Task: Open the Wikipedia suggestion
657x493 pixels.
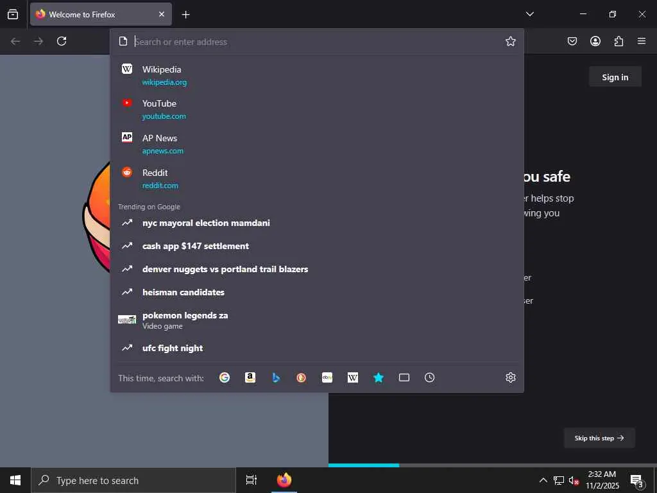Action: pyautogui.click(x=317, y=75)
